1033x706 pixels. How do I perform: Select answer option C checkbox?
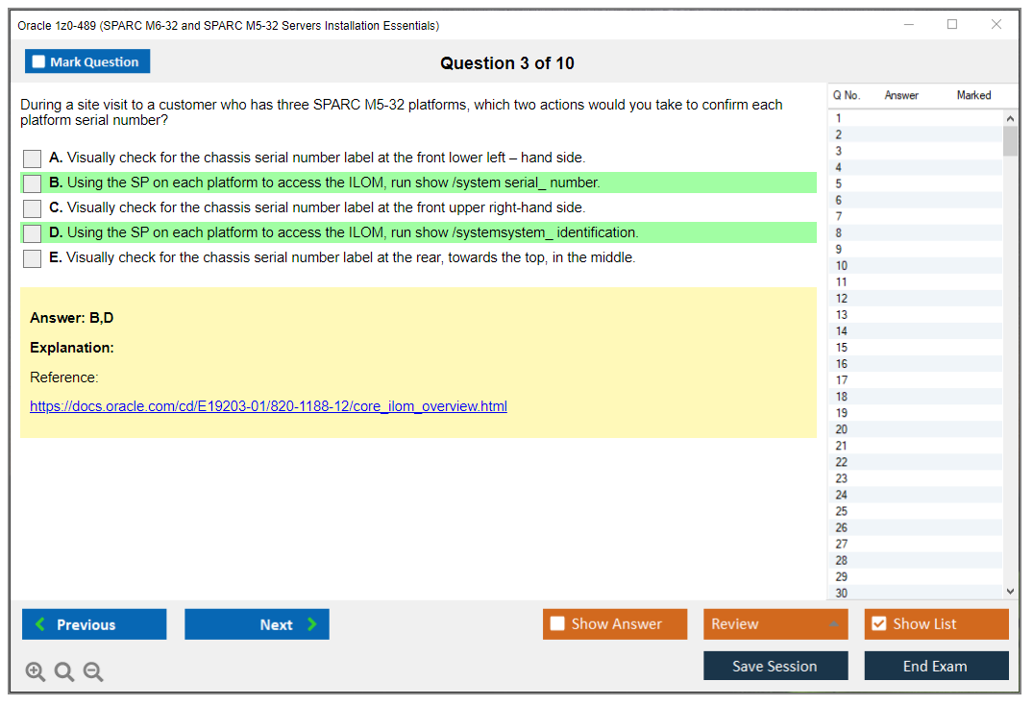point(33,208)
